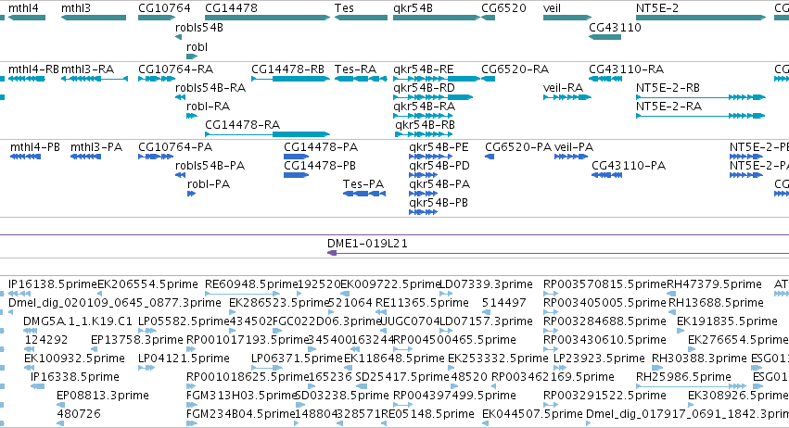Click the EK191835.5prime EST label

pyautogui.click(x=727, y=321)
